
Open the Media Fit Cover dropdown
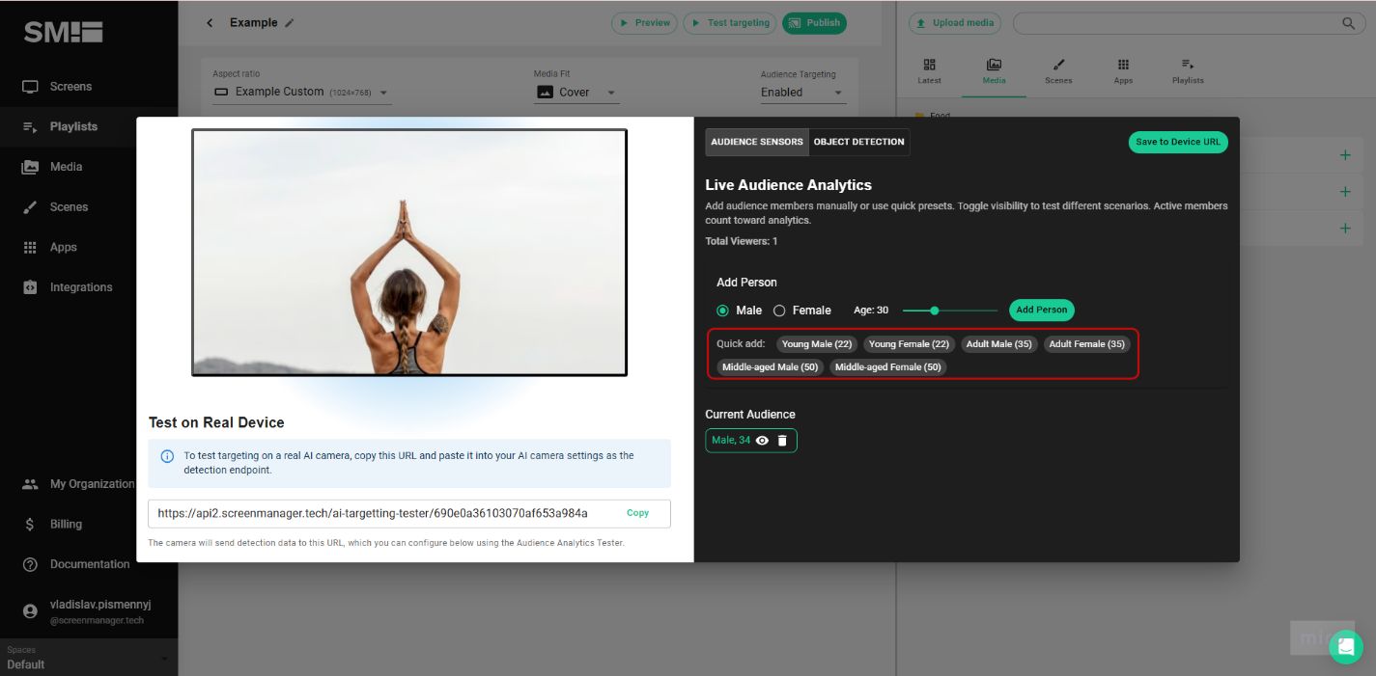coord(576,93)
